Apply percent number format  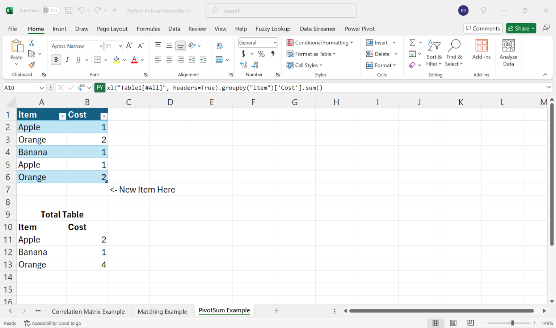click(261, 54)
